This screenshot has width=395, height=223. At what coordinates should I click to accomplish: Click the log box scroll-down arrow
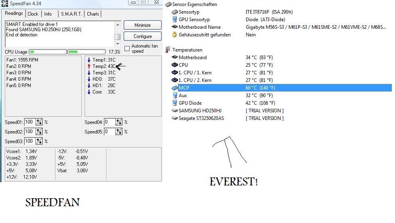pyautogui.click(x=118, y=44)
